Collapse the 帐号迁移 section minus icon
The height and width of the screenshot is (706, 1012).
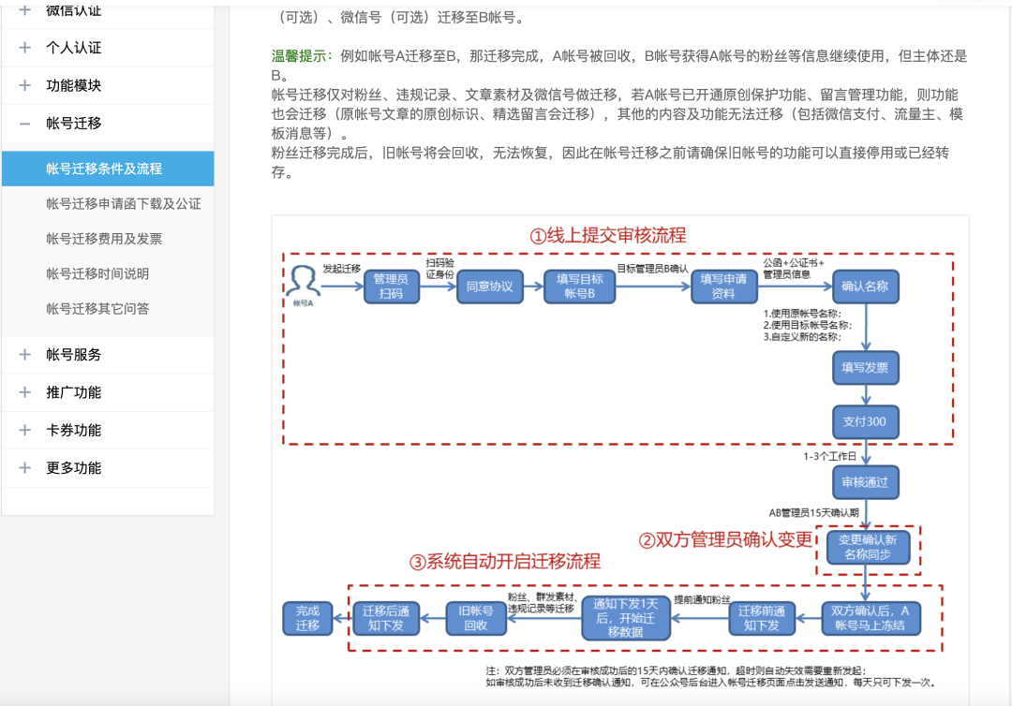25,123
